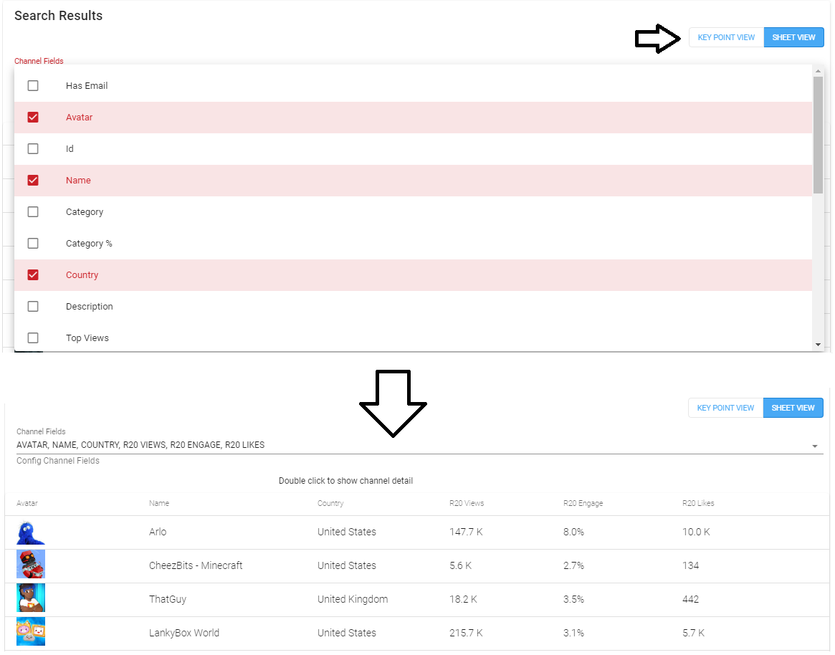
Task: Click the 3.5% engage value
Action: click(x=573, y=599)
